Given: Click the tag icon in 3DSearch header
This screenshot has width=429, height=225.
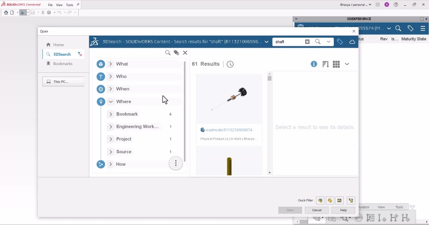Looking at the screenshot, I should coord(340,42).
